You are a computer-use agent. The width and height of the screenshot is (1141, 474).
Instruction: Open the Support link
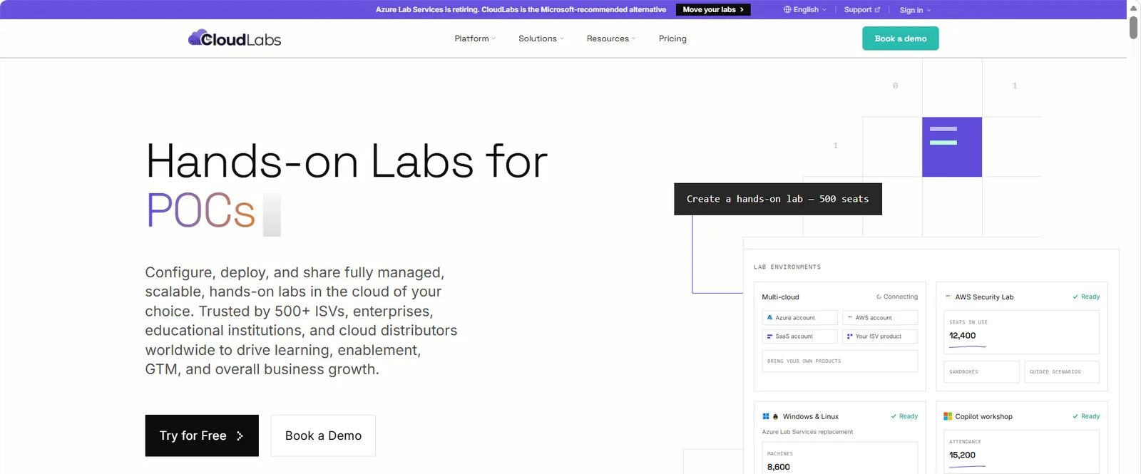(861, 10)
